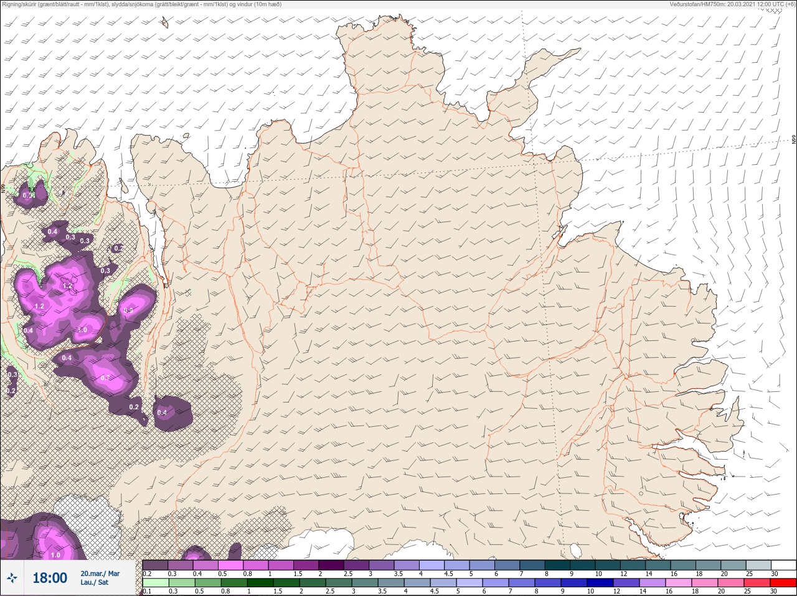
Task: Click the 0.9 snowfall value on map
Action: [129, 310]
